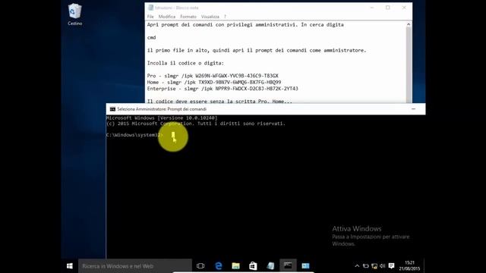This screenshot has width=486, height=273.
Task: Click the Notepad vertical scrollbar track
Action: pyautogui.click(x=409, y=65)
